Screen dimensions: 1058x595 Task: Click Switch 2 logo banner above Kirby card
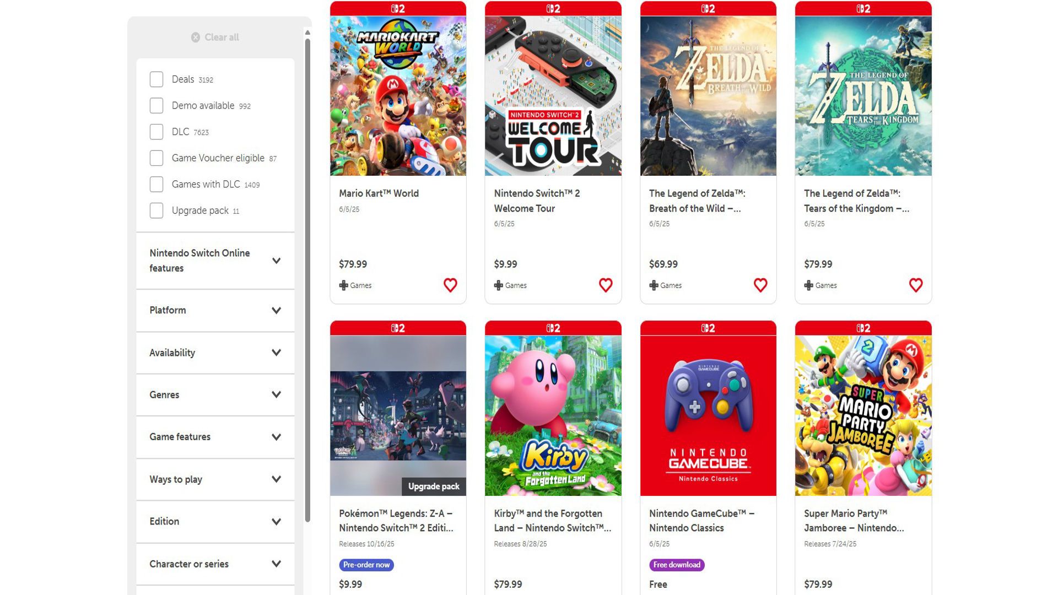[x=553, y=328]
